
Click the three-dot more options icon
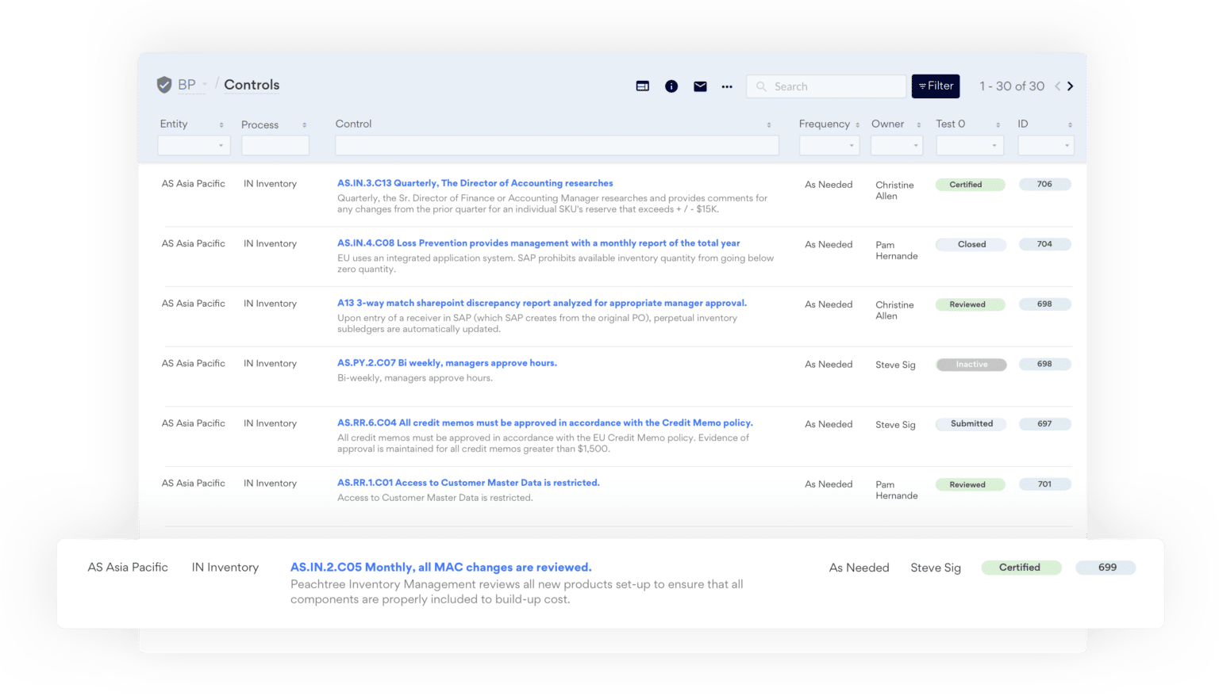(727, 86)
